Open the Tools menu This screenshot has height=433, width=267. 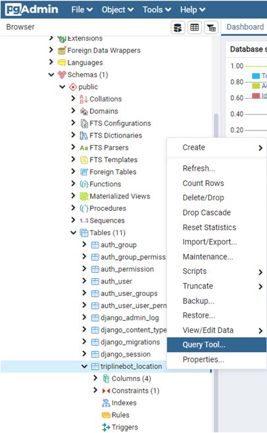(x=157, y=10)
